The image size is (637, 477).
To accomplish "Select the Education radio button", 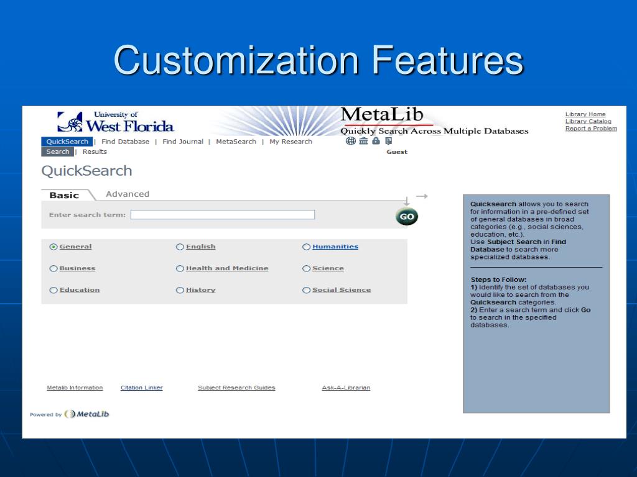I will click(x=53, y=290).
